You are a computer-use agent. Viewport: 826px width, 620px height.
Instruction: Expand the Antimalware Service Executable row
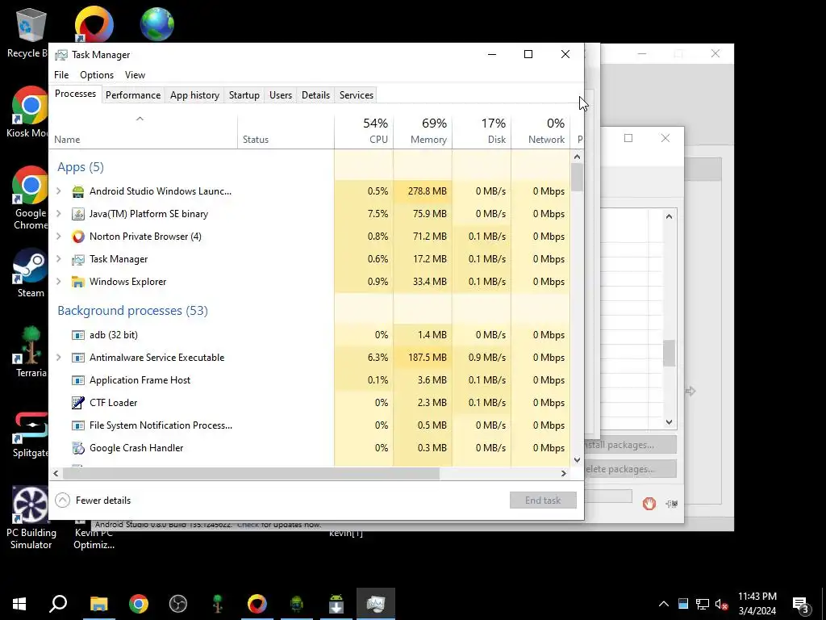pos(58,358)
